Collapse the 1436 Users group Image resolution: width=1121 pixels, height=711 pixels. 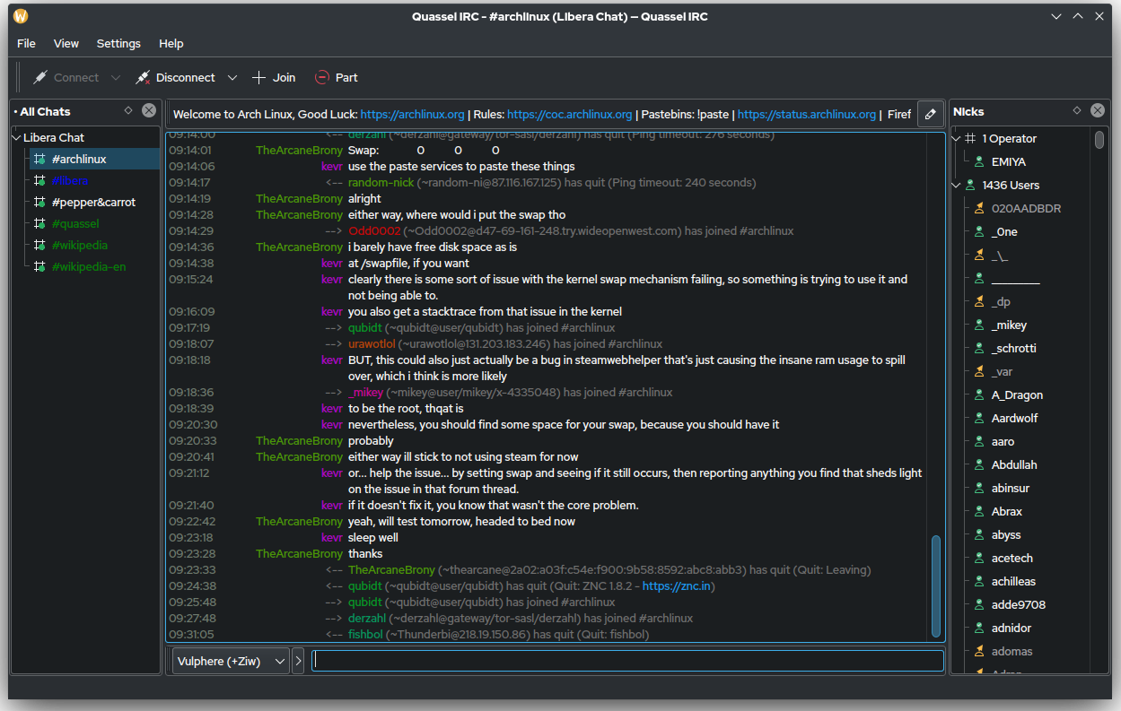956,186
